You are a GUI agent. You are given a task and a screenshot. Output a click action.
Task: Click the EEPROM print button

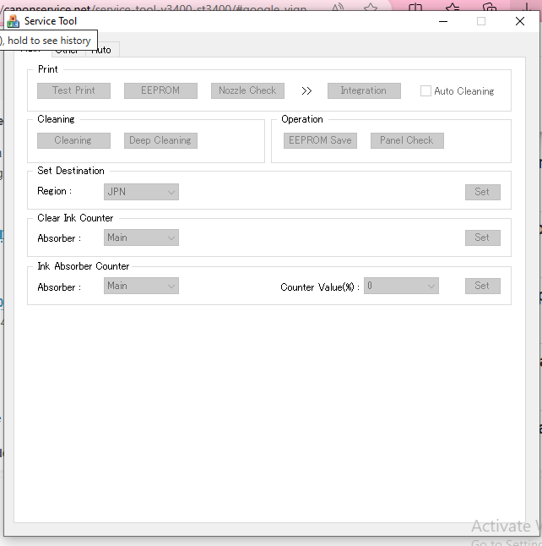(160, 90)
